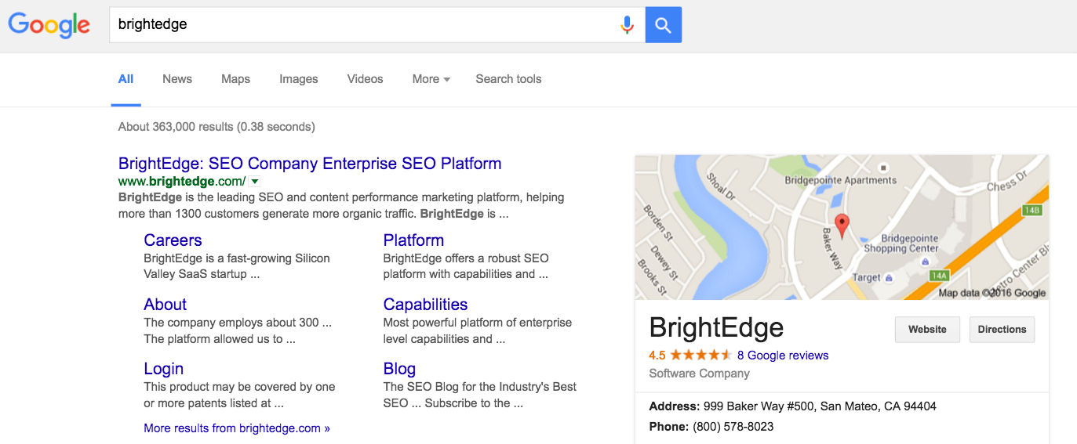This screenshot has height=444, width=1077.
Task: Click More results from brightedge.com
Action: (237, 428)
